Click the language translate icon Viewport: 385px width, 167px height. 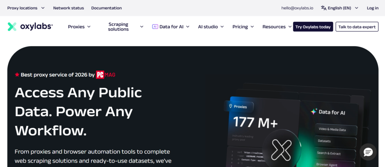(x=324, y=8)
